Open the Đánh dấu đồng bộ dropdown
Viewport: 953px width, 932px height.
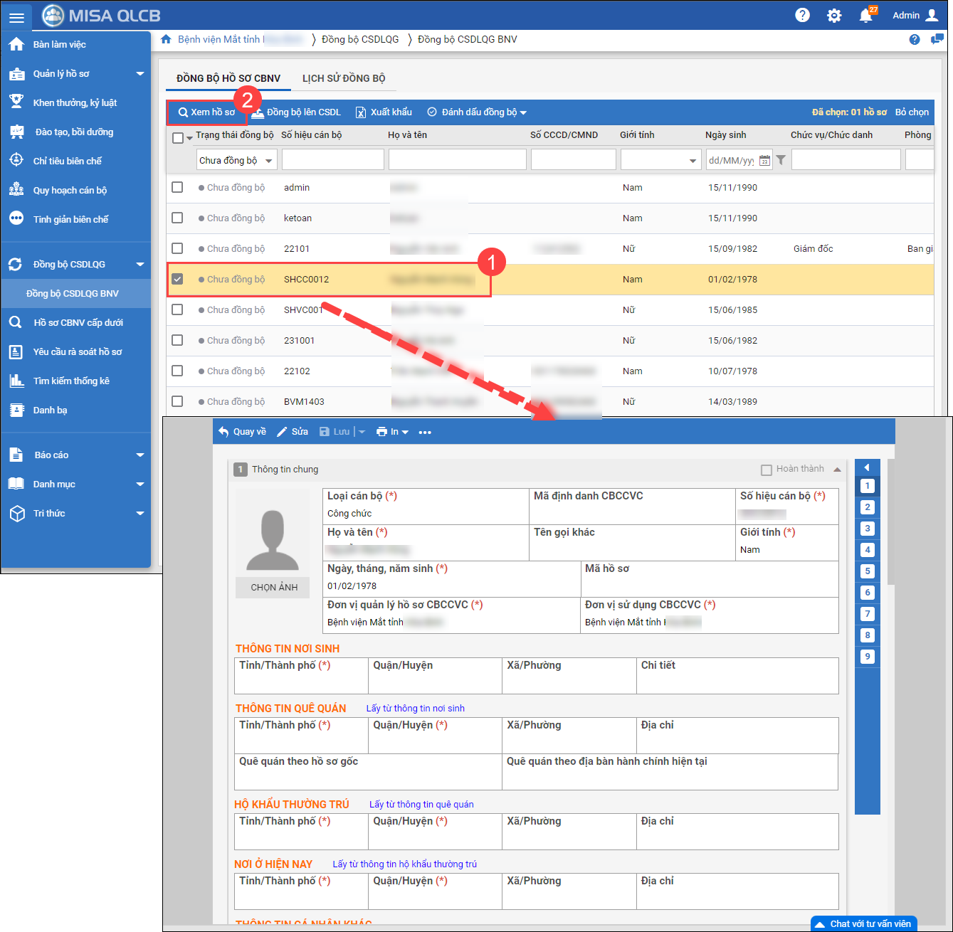click(477, 112)
